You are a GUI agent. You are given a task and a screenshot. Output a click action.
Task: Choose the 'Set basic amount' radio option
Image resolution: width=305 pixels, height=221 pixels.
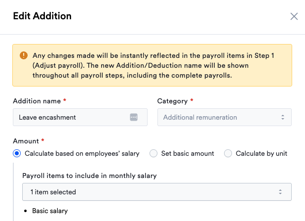pyautogui.click(x=153, y=154)
